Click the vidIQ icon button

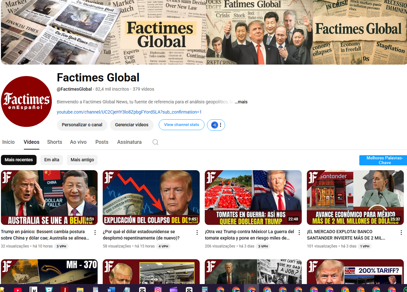pyautogui.click(x=215, y=125)
